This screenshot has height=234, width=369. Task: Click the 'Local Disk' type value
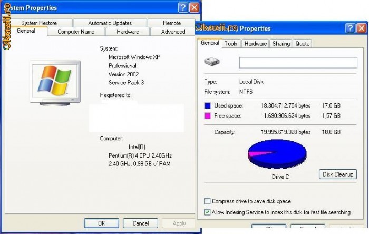click(x=251, y=82)
